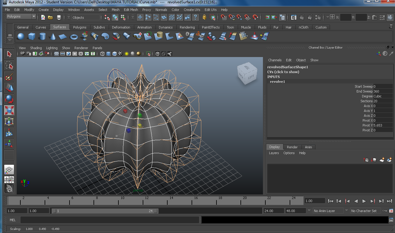The height and width of the screenshot is (233, 395).
Task: Add a NURBS cone from the shelf
Action: tap(53, 37)
